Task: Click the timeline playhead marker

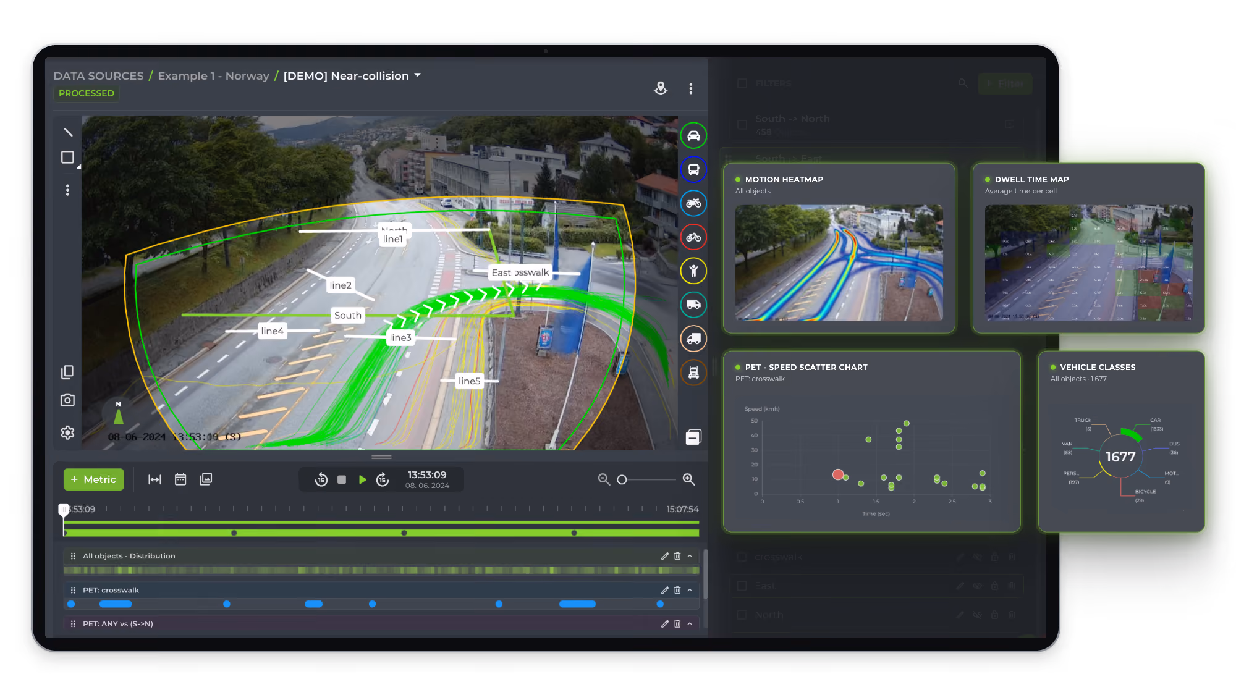Action: [63, 510]
